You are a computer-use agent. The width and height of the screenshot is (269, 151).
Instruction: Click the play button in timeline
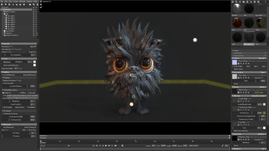click(106, 146)
